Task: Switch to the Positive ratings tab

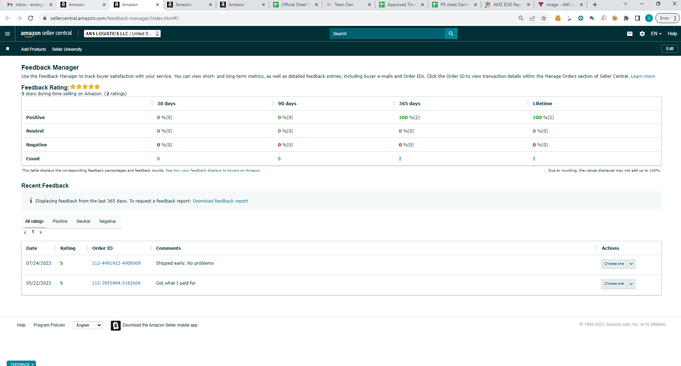Action: click(60, 221)
